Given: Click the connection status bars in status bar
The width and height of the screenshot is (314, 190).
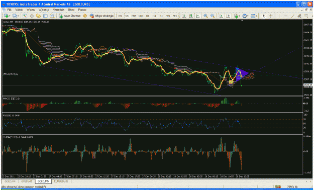Looking at the screenshot, I should 277,186.
